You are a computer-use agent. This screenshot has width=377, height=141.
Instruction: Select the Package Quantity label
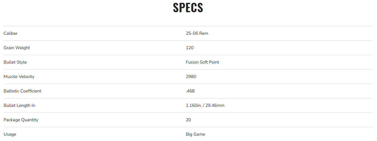[x=21, y=120]
